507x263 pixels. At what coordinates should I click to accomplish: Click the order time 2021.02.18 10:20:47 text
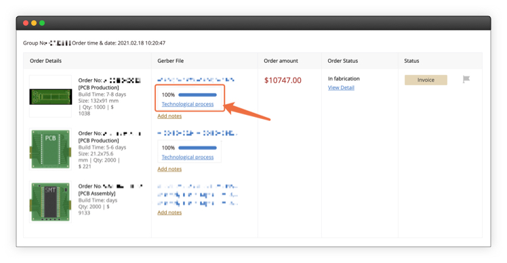tap(141, 43)
